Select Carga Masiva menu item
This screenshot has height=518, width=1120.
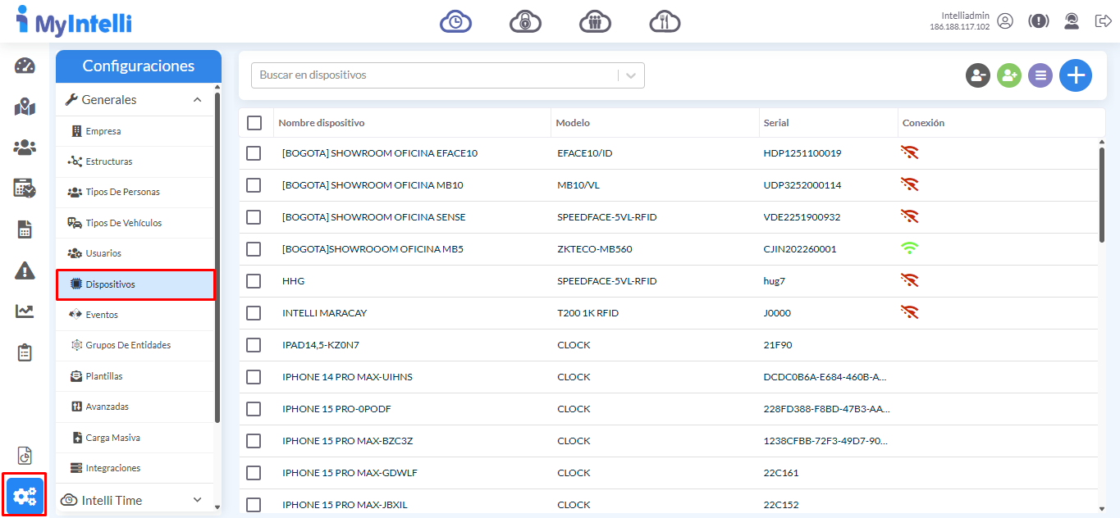(112, 438)
